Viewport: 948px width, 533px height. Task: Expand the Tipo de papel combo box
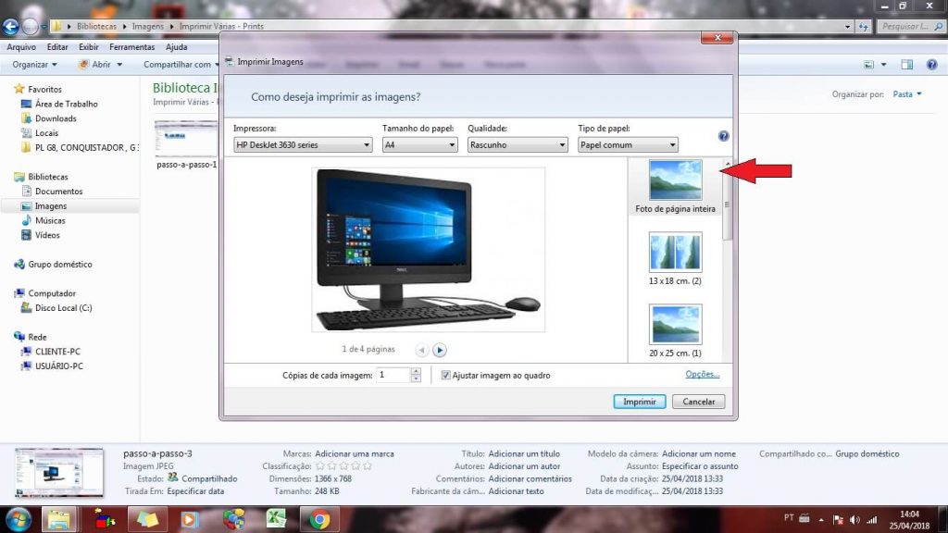[628, 145]
